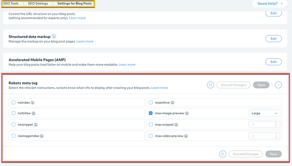Image resolution: width=292 pixels, height=166 pixels.
Task: Collapse the Robots meta tag section
Action: (x=278, y=85)
